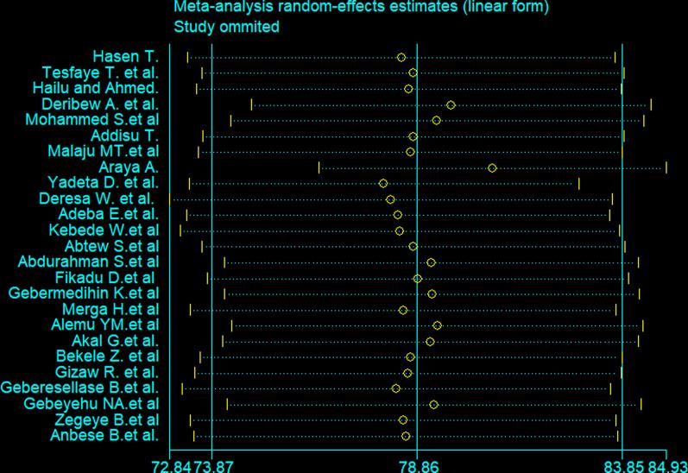
Task: Select the 'Mohammed S.et al' label
Action: point(92,119)
